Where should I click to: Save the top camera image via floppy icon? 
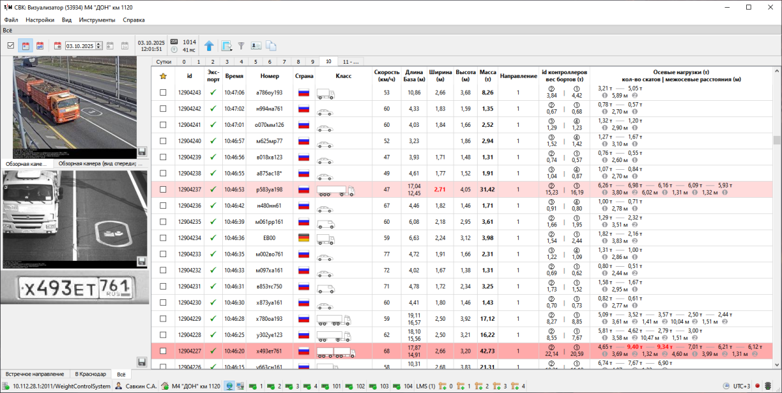(142, 152)
